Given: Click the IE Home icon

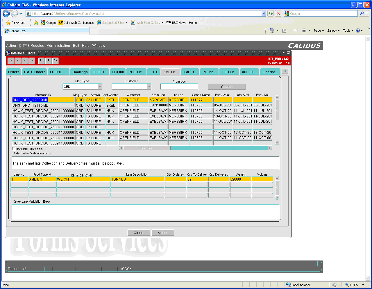Looking at the screenshot, I should tap(272, 31).
